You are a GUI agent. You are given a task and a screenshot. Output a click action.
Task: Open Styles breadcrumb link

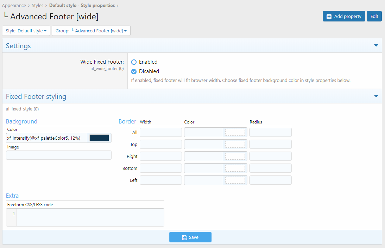(38, 6)
